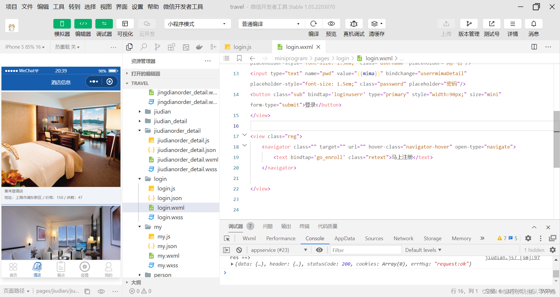Open the appservice (#23) context dropdown

[279, 250]
